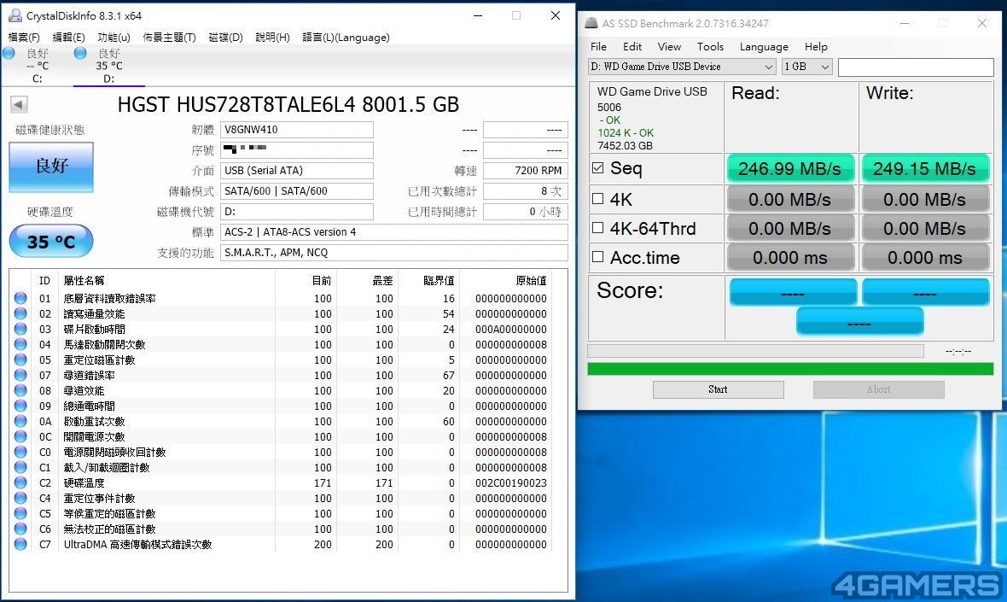This screenshot has height=602, width=1007.
Task: Click the empty text field beside size dropdown
Action: [916, 67]
